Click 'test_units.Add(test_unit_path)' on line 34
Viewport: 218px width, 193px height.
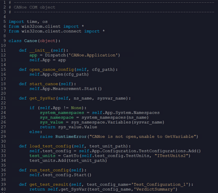point(68,161)
